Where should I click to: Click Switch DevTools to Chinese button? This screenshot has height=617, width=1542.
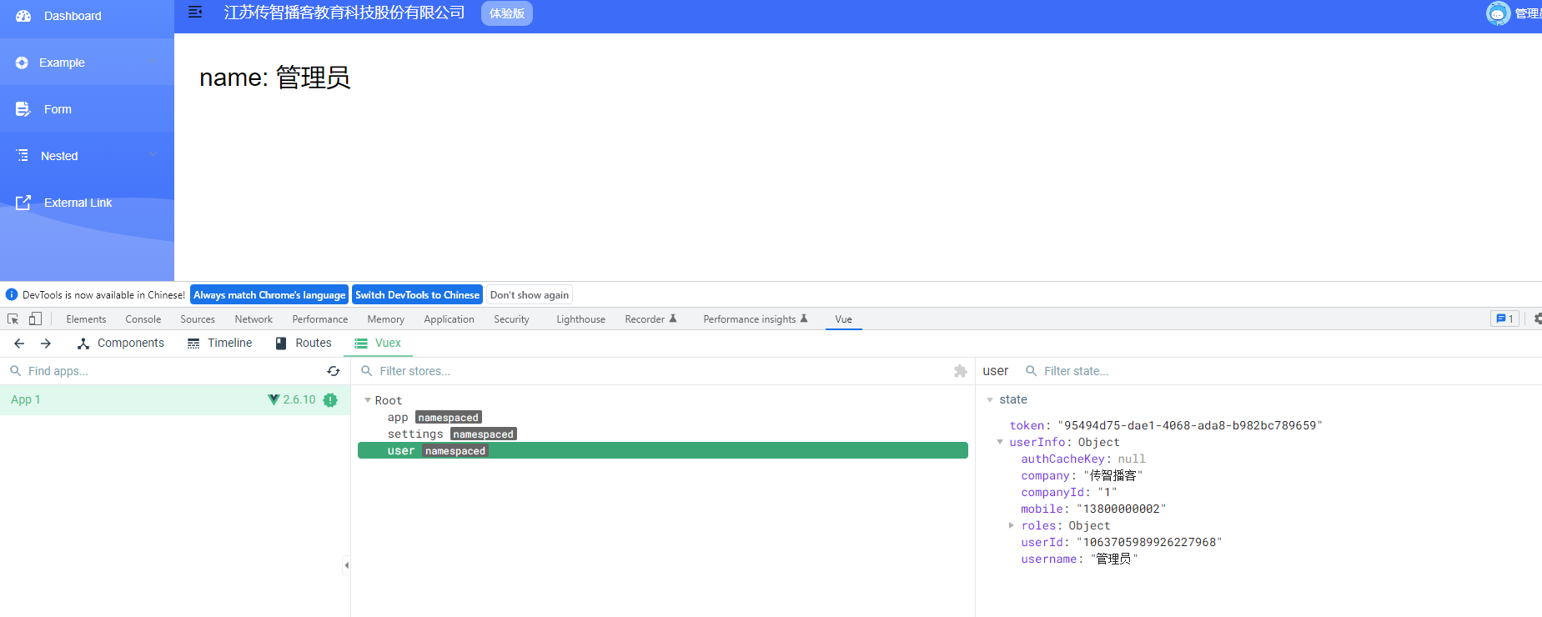click(417, 294)
